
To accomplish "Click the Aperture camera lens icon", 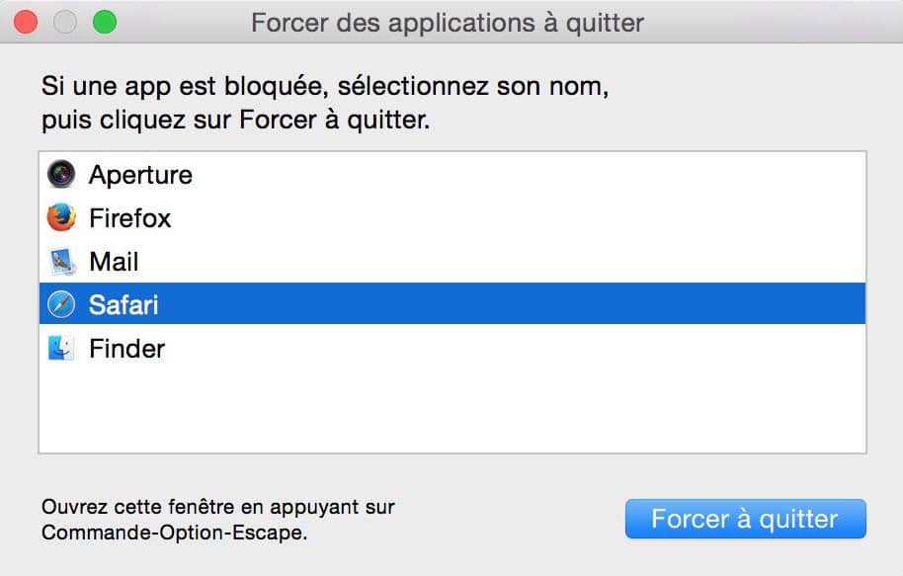I will [61, 174].
